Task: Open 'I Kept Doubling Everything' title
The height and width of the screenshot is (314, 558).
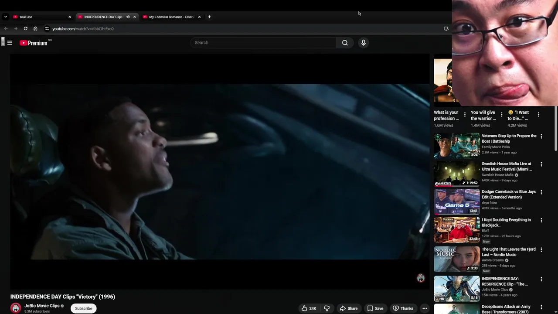Action: (x=506, y=222)
